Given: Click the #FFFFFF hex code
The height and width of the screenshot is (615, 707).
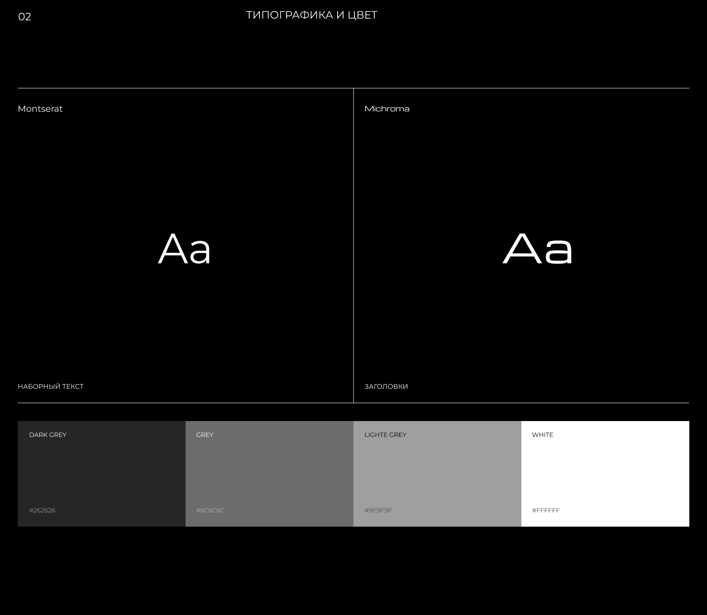Looking at the screenshot, I should click(546, 510).
